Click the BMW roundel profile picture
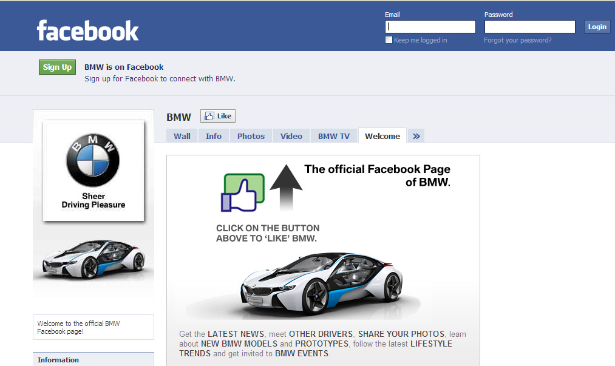 coord(93,160)
